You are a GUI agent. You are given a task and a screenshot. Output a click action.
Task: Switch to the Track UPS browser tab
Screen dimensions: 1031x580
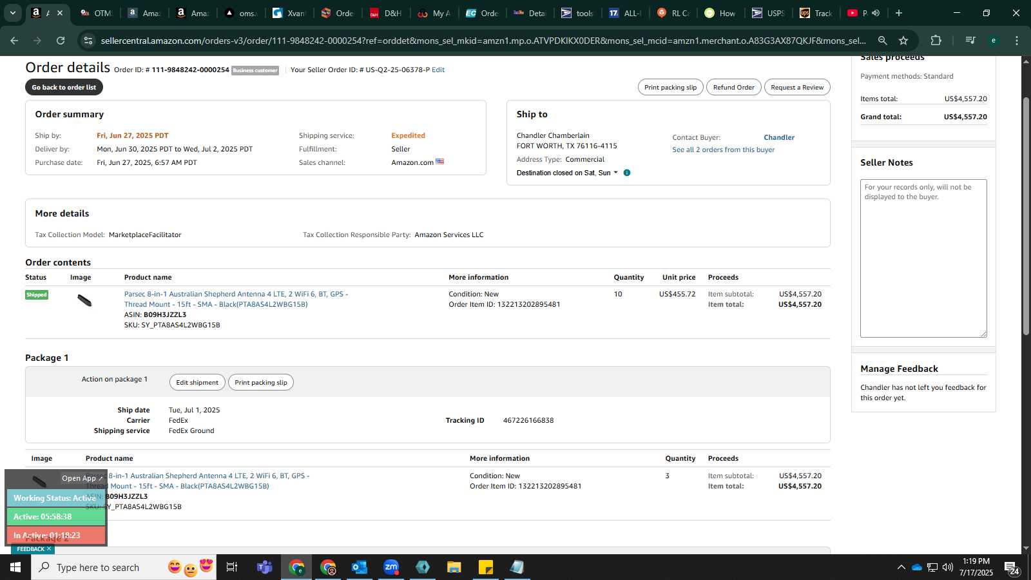coord(817,13)
